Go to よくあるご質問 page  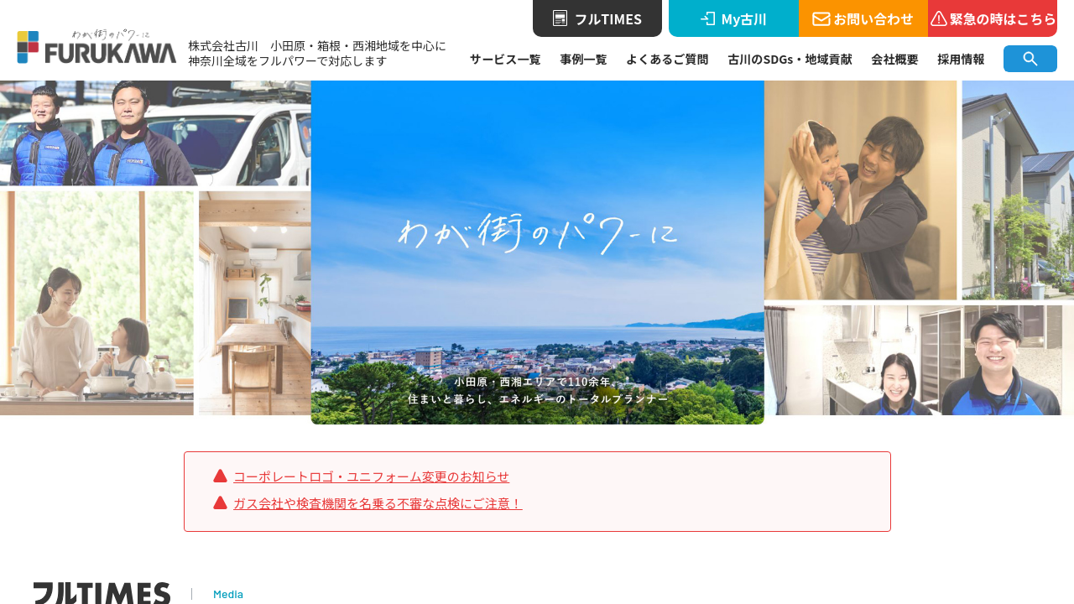pyautogui.click(x=667, y=59)
